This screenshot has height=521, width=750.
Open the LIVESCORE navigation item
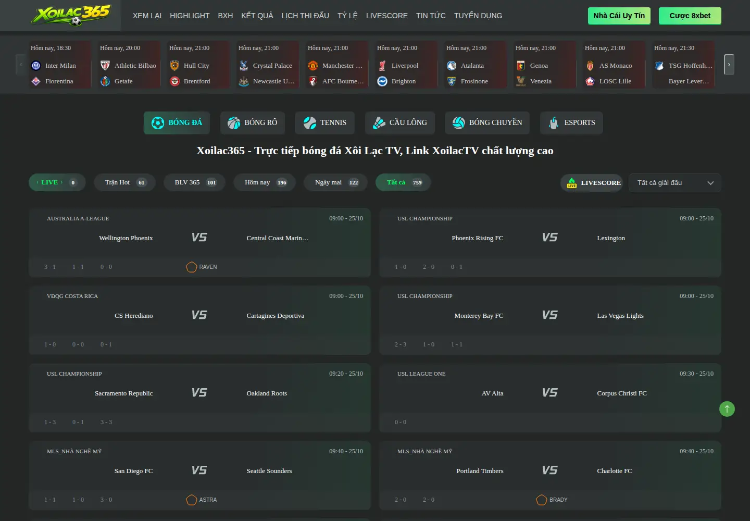point(387,16)
